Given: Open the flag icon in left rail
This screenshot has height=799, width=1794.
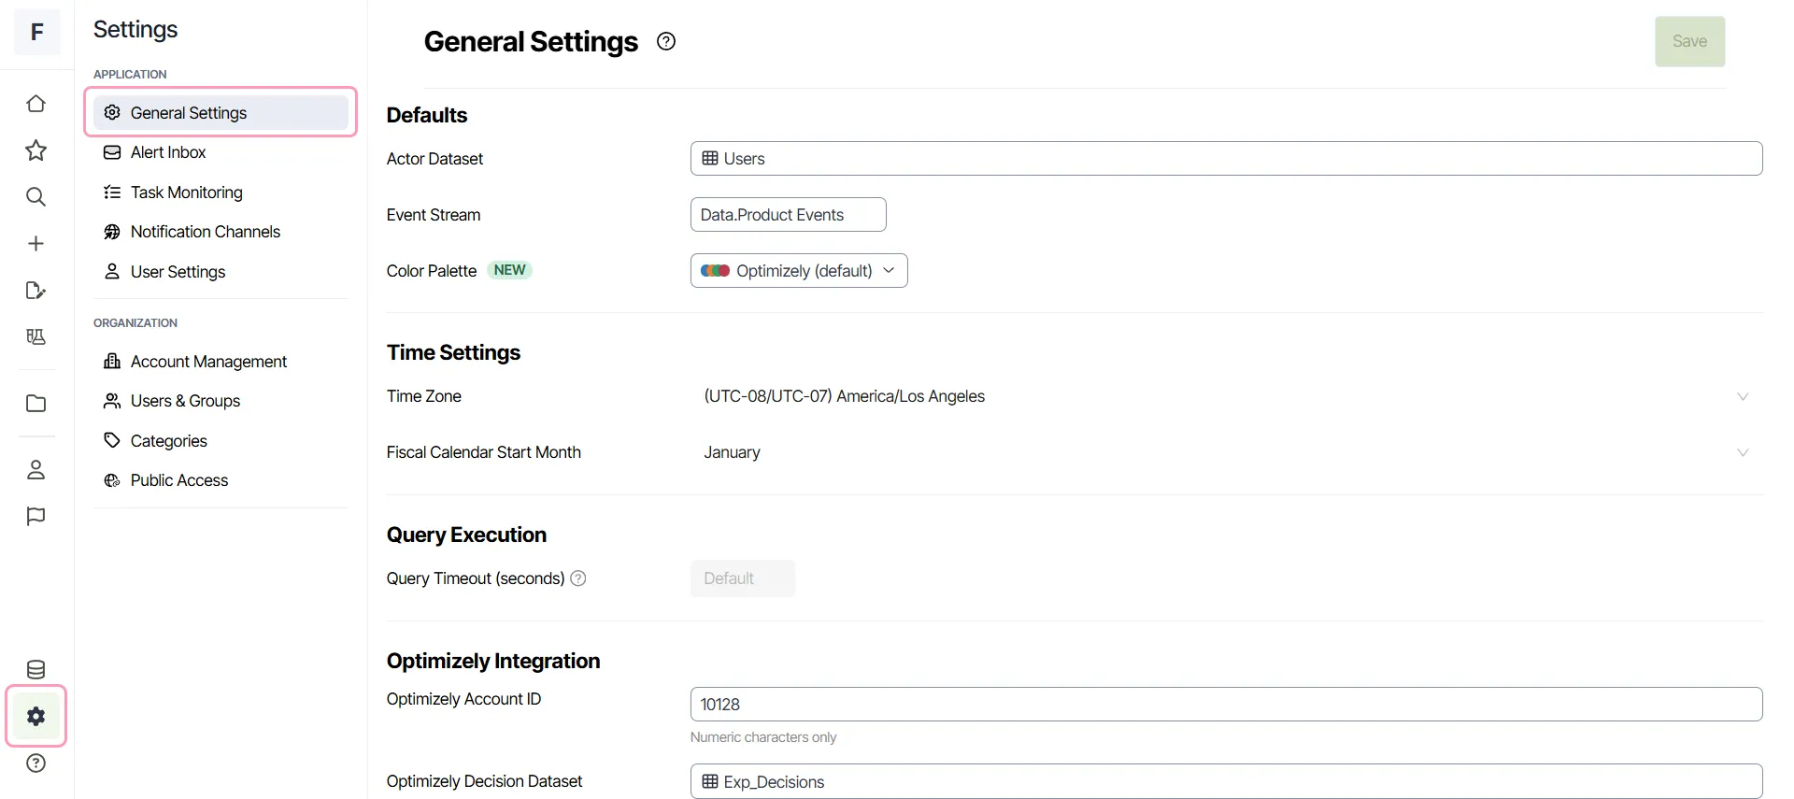Looking at the screenshot, I should point(36,516).
